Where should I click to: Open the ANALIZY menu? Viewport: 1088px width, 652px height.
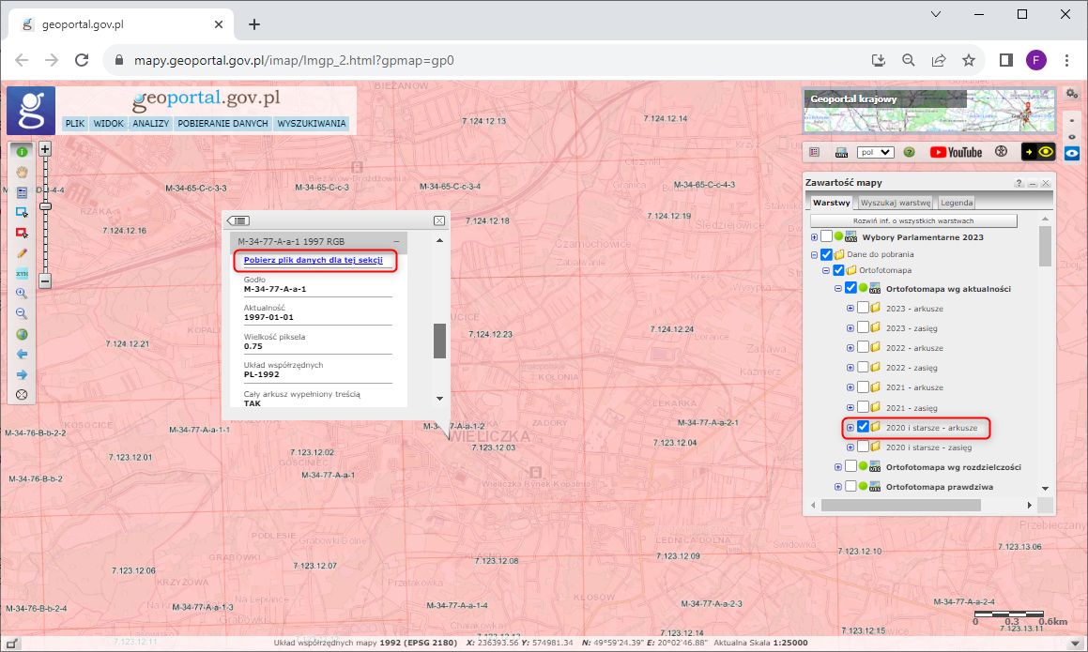[150, 123]
